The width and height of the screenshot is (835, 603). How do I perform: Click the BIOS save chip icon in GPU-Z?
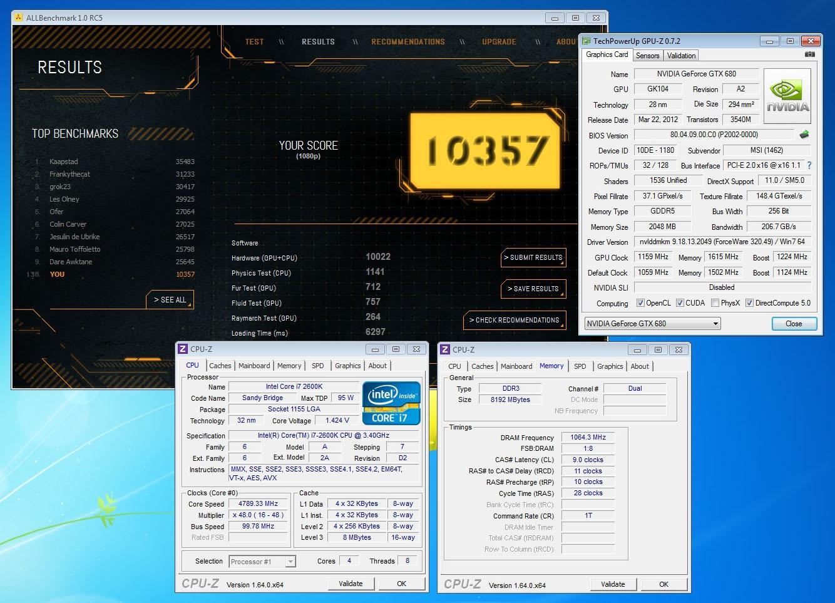tap(804, 135)
